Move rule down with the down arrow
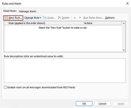Viewport: 131px width, 108px height. coord(80,18)
